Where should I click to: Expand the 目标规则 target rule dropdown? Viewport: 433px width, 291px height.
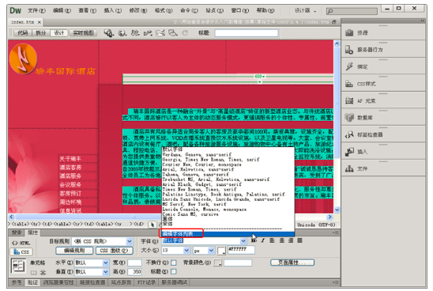[130, 241]
